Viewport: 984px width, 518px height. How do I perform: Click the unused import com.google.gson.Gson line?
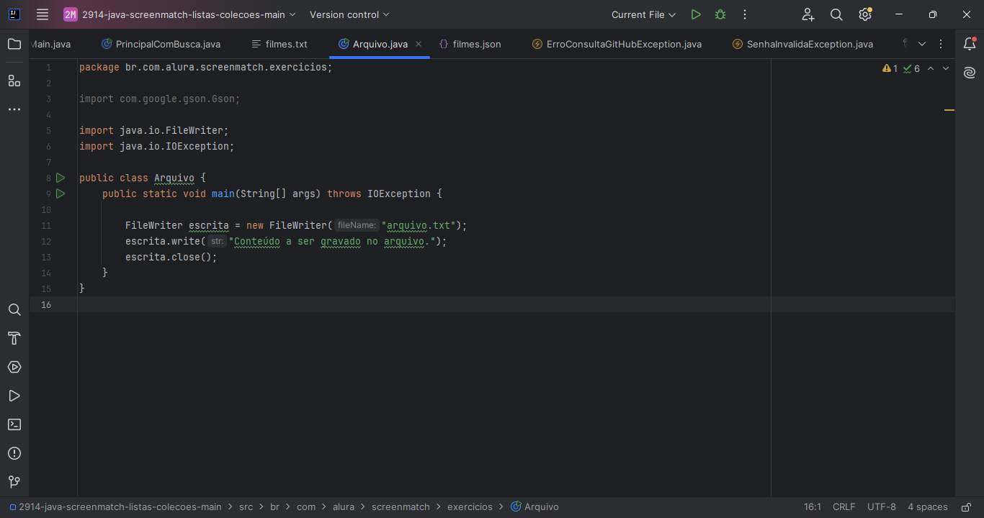[159, 99]
